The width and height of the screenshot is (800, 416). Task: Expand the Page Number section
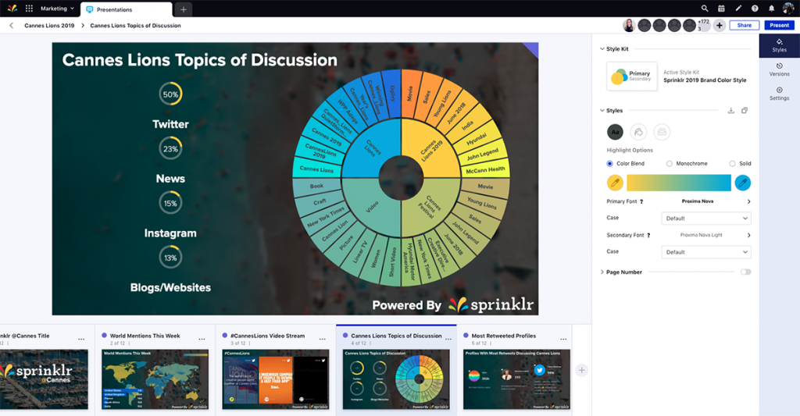tap(602, 272)
